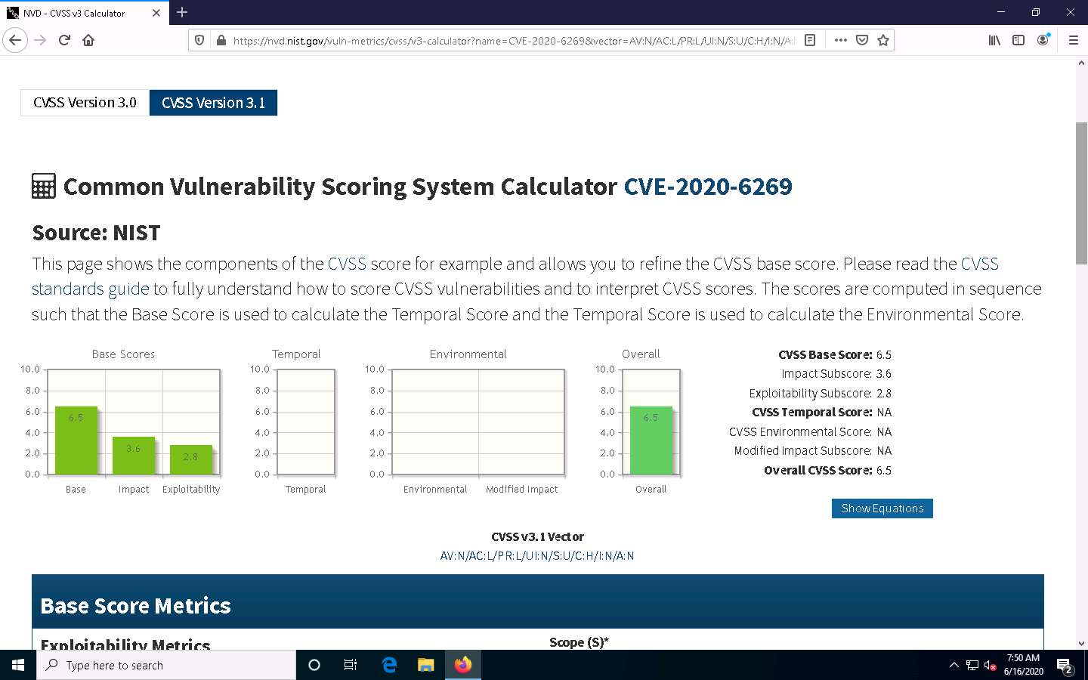Show hidden system tray icons
The image size is (1088, 680).
954,665
